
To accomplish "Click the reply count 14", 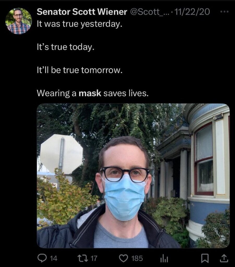I will click(53, 258).
